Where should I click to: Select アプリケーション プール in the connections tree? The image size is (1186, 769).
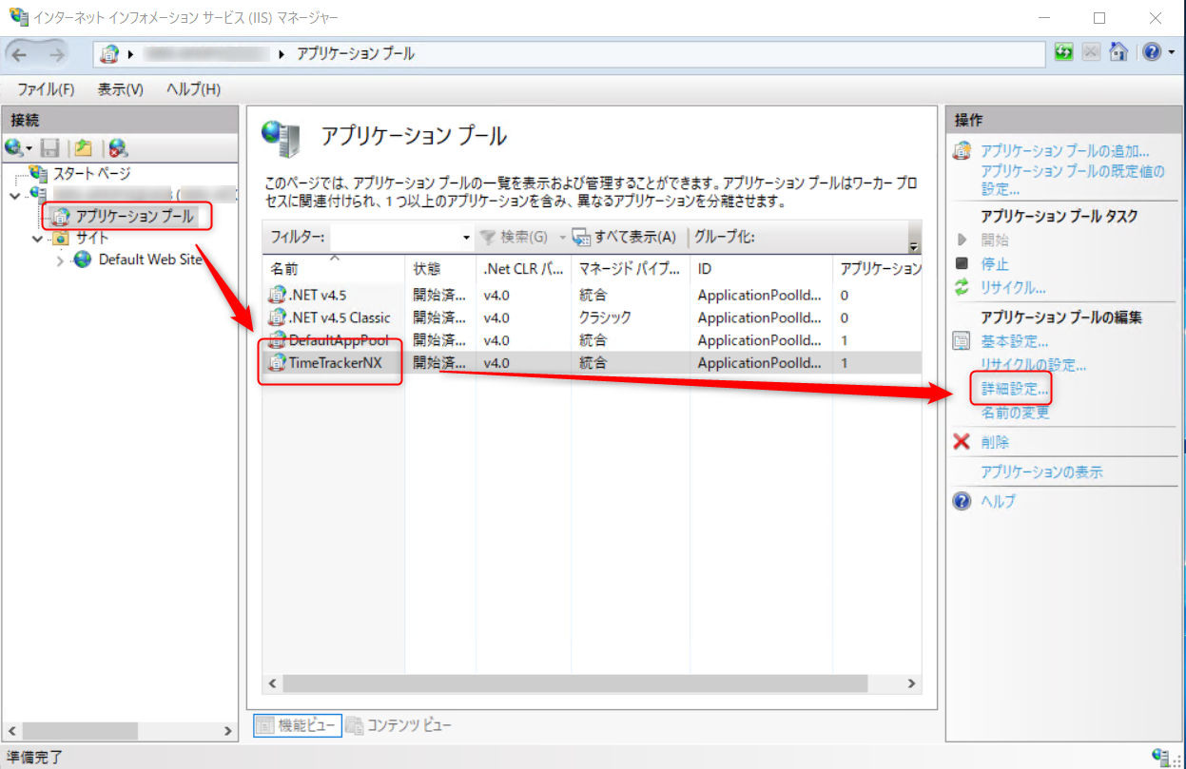click(x=134, y=217)
